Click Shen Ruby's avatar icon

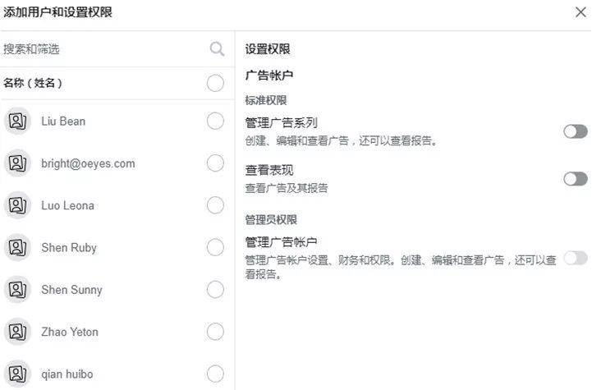coord(17,248)
